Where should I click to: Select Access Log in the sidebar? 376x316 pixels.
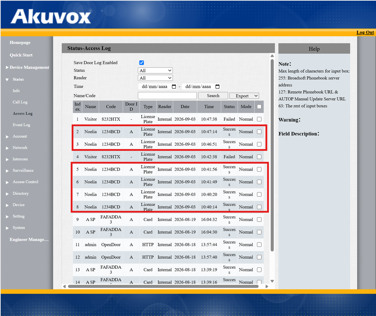click(x=23, y=113)
